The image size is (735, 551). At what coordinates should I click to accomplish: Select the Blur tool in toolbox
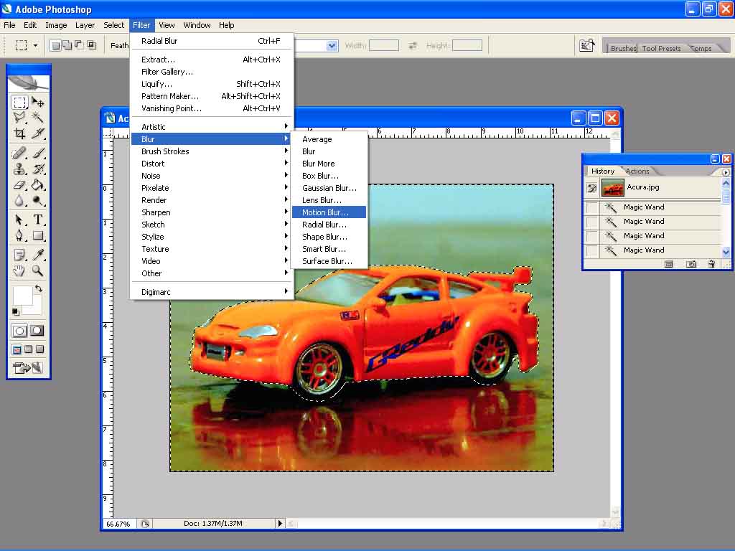(19, 201)
